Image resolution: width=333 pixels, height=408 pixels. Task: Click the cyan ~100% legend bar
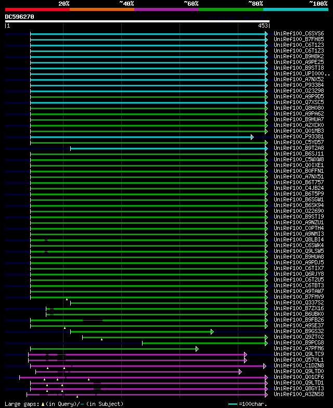click(296, 9)
